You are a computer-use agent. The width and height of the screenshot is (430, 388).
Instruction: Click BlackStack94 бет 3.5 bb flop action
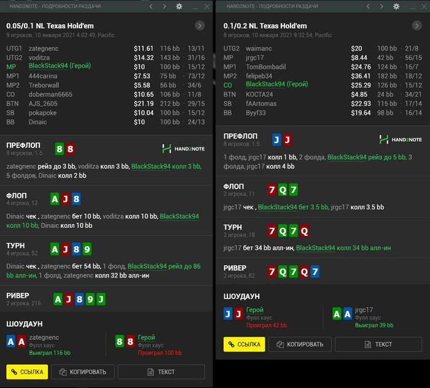[x=294, y=207]
